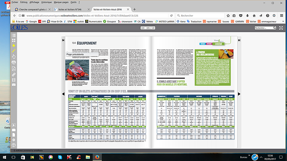The width and height of the screenshot is (287, 161).
Task: Print pages using the printer icon
Action: [x=14, y=62]
